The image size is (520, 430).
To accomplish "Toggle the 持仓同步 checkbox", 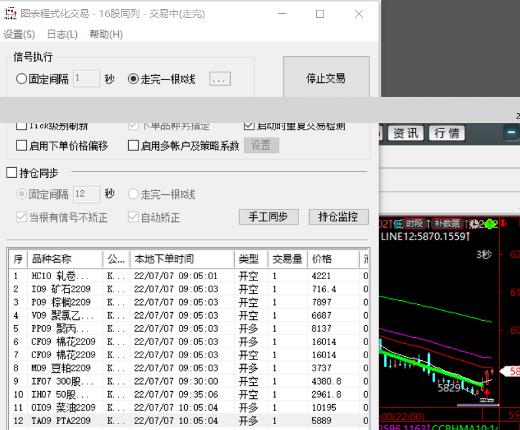I will (x=12, y=173).
